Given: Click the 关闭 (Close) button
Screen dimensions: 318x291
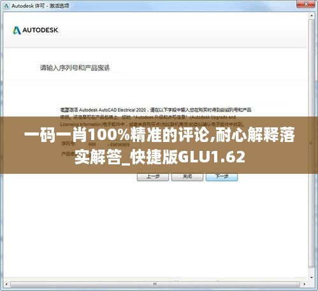Looking at the screenshot, I should pos(187,176).
